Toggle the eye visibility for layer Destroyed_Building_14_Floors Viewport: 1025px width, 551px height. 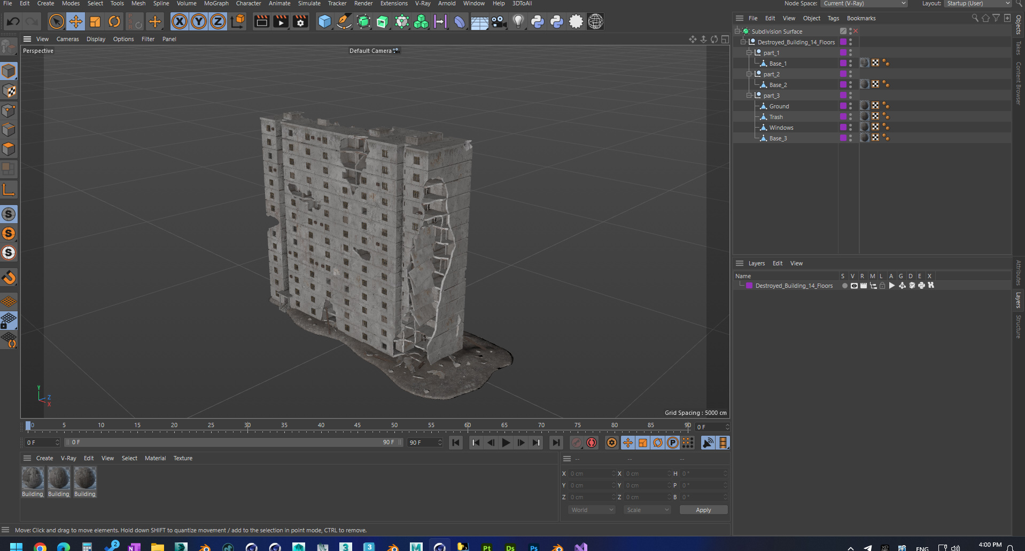[x=854, y=286]
